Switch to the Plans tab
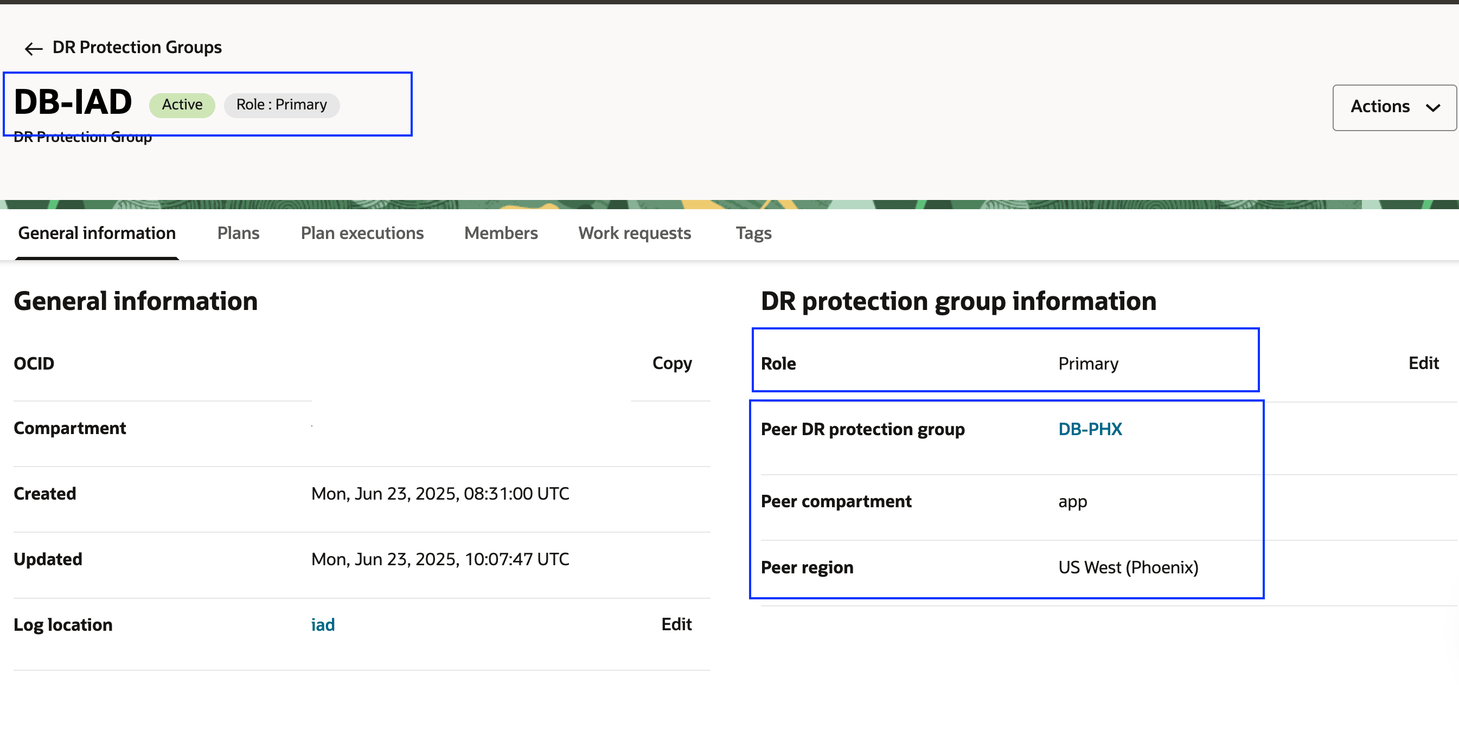 [238, 233]
